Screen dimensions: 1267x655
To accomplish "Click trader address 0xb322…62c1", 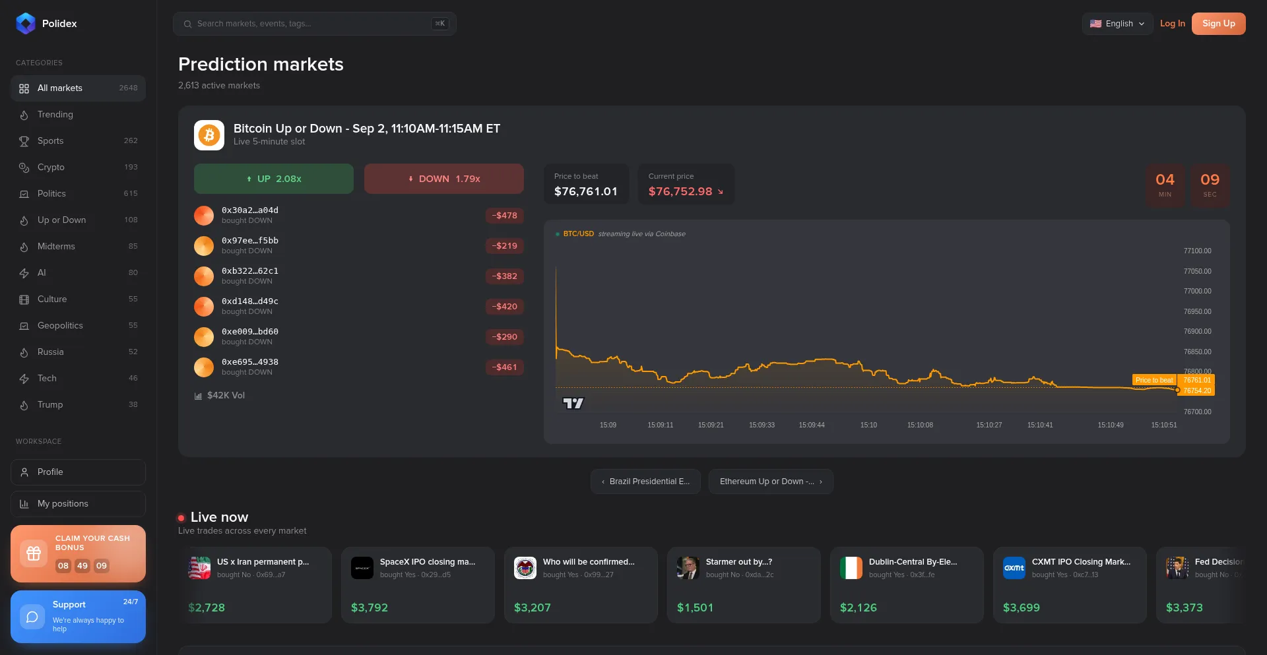I will 250,271.
